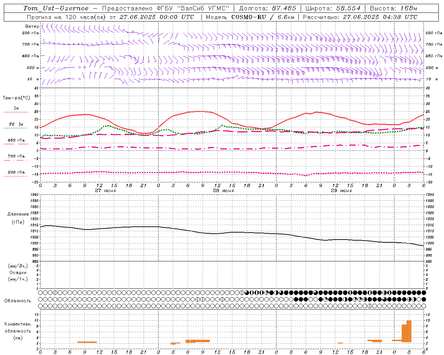Click the Облачность cloud cover label

click(18, 301)
